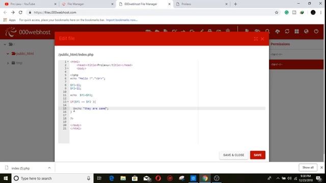Open Microsoft Store from taskbar
Image resolution: width=326 pixels, height=183 pixels.
point(134,178)
